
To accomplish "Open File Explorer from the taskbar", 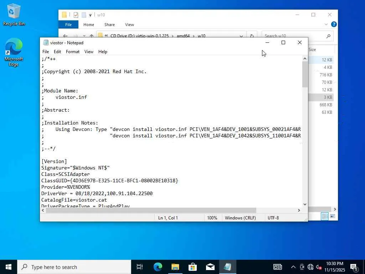I will [175, 267].
